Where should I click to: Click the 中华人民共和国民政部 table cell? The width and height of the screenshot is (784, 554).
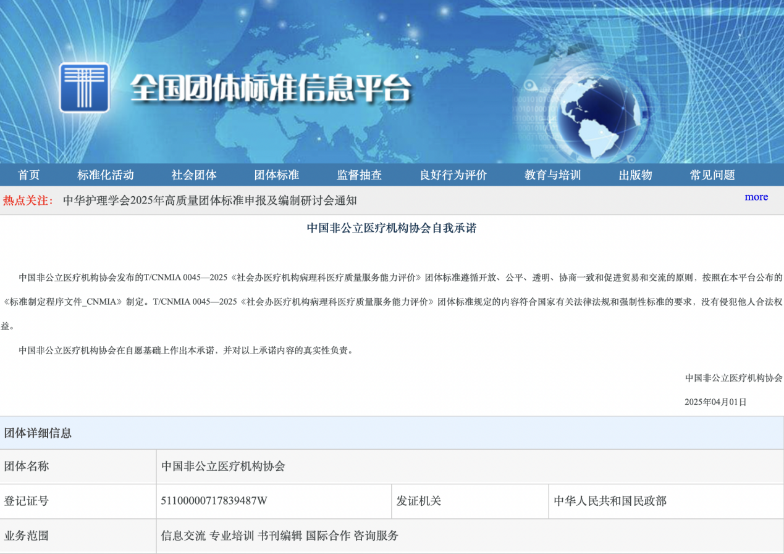tap(610, 501)
